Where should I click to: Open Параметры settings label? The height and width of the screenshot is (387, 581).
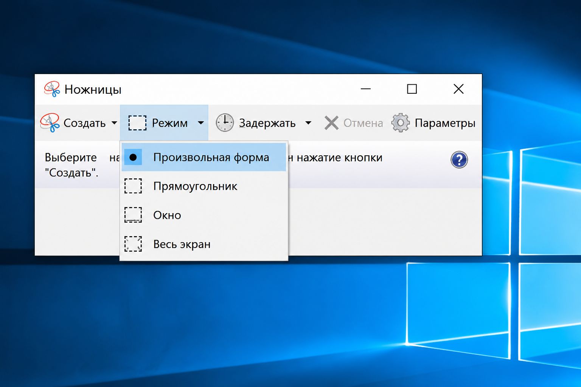click(445, 123)
